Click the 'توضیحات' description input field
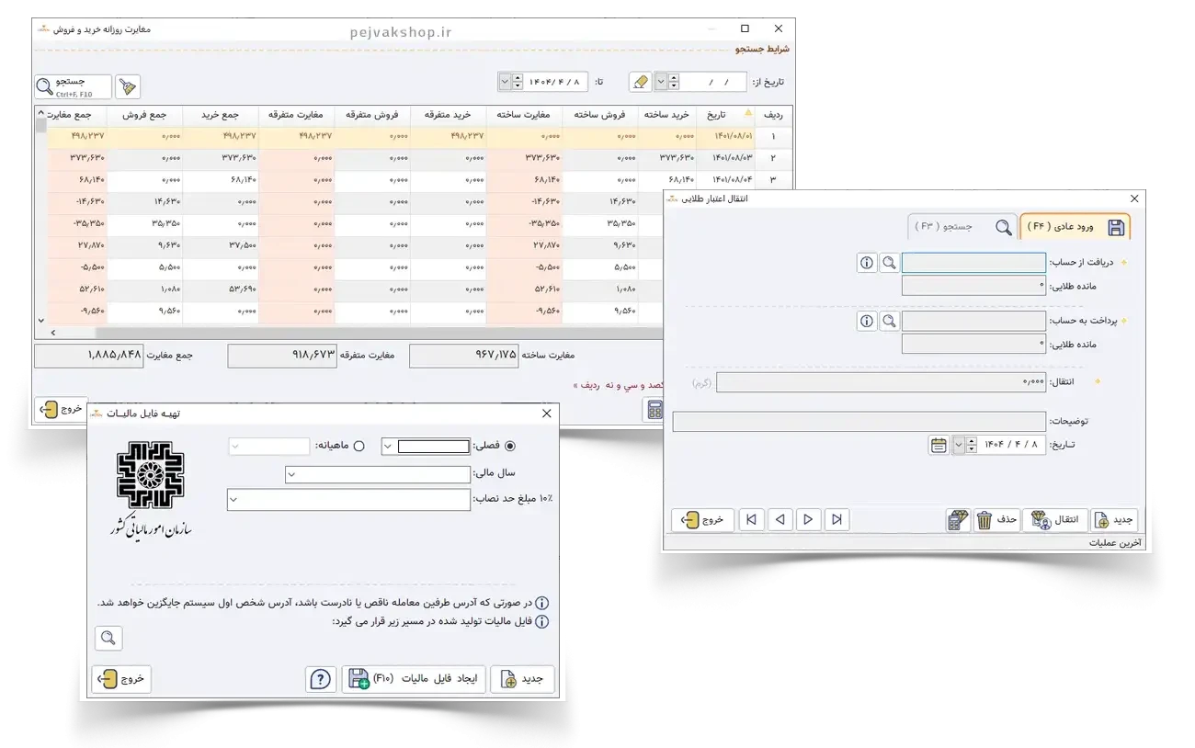Viewport: 1195px width, 748px height. click(859, 422)
